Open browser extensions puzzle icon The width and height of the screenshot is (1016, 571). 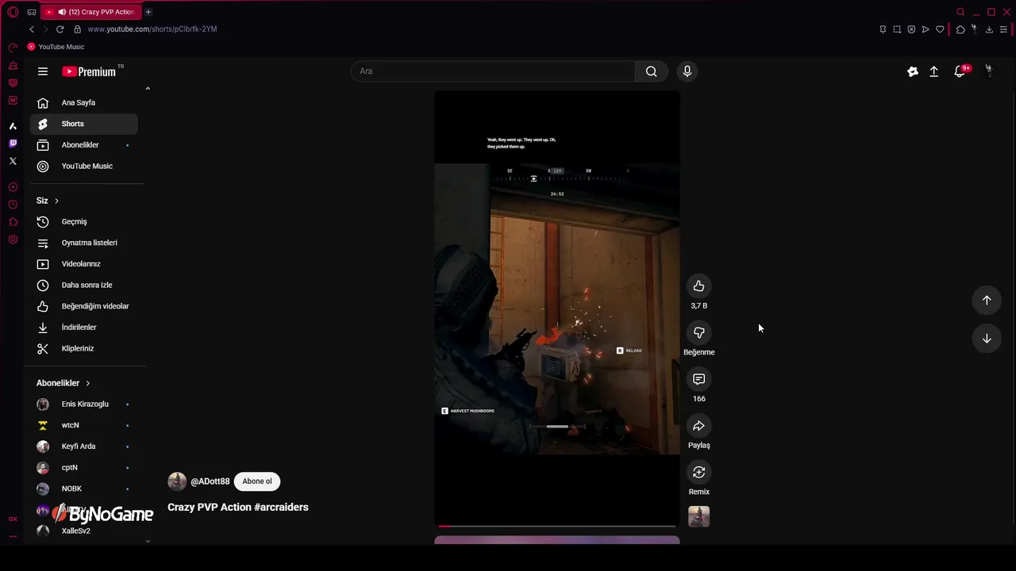point(960,29)
